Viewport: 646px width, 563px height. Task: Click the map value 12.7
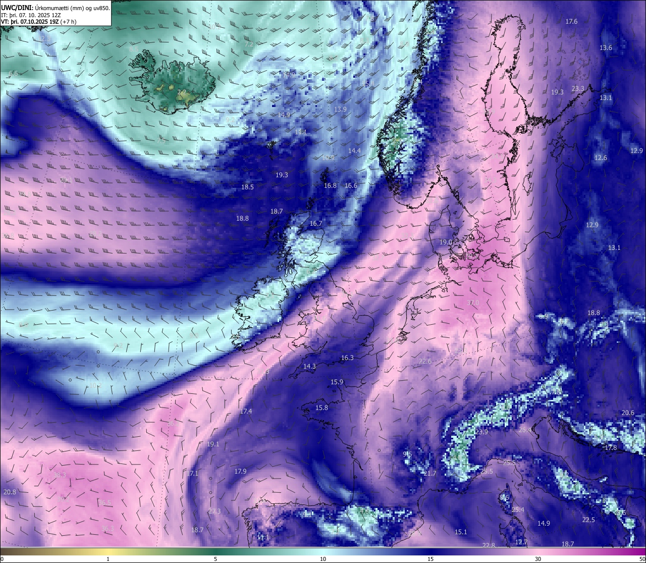[x=521, y=542]
